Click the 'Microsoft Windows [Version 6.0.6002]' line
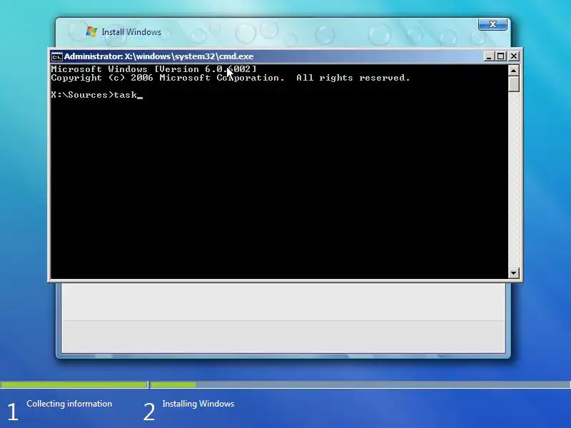Screen dimensions: 571x428 [x=153, y=69]
